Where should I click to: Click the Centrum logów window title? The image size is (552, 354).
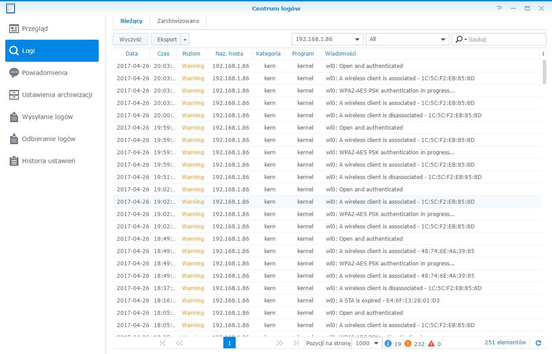(x=276, y=8)
